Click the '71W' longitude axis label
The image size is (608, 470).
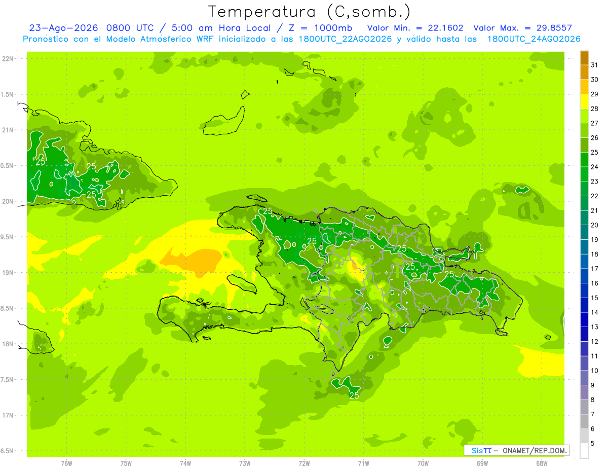click(363, 464)
